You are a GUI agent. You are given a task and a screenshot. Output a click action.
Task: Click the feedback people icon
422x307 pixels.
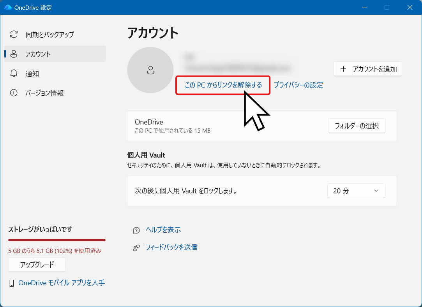click(x=136, y=247)
